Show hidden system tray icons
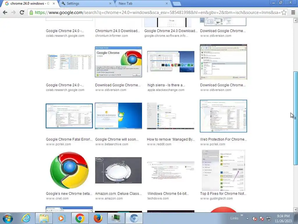Viewport: 298px width, 224px height. pos(247,218)
